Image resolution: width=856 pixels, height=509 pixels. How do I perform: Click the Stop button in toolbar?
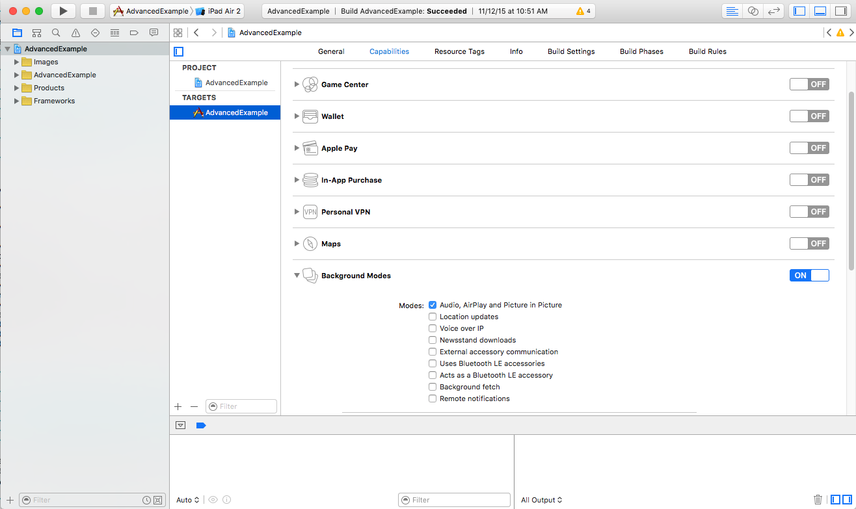(x=92, y=11)
